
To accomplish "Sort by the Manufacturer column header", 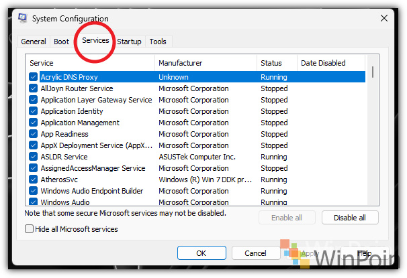I will (x=206, y=63).
